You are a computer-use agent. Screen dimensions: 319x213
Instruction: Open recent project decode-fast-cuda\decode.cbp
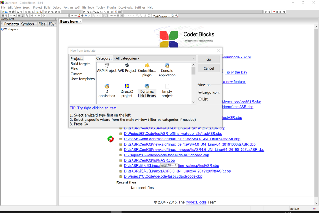click(x=163, y=176)
